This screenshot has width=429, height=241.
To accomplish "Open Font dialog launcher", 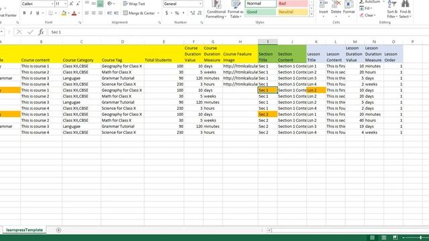I will pyautogui.click(x=80, y=22).
